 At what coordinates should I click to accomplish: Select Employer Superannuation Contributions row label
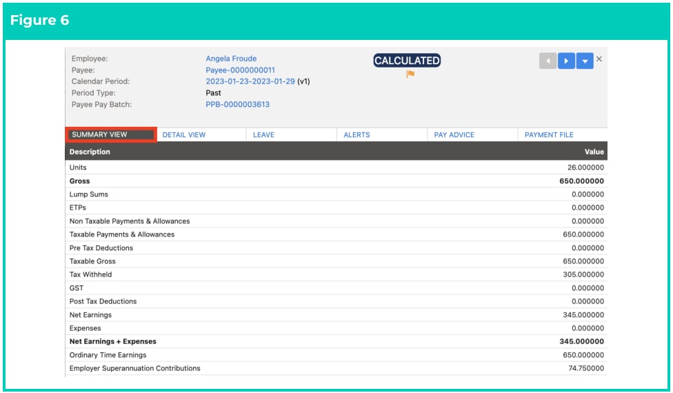134,368
